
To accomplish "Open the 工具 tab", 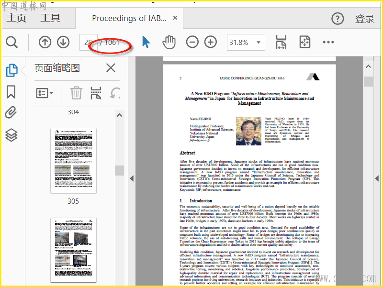I will [50, 18].
